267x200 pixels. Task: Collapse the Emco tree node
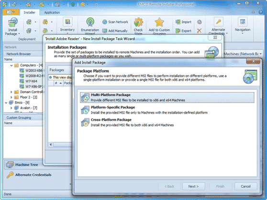[6, 103]
